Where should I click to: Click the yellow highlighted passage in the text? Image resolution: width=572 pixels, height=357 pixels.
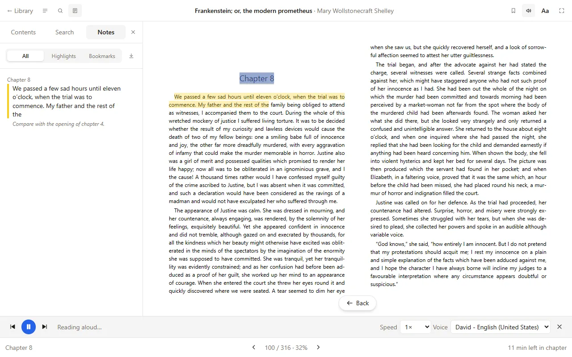(x=257, y=101)
